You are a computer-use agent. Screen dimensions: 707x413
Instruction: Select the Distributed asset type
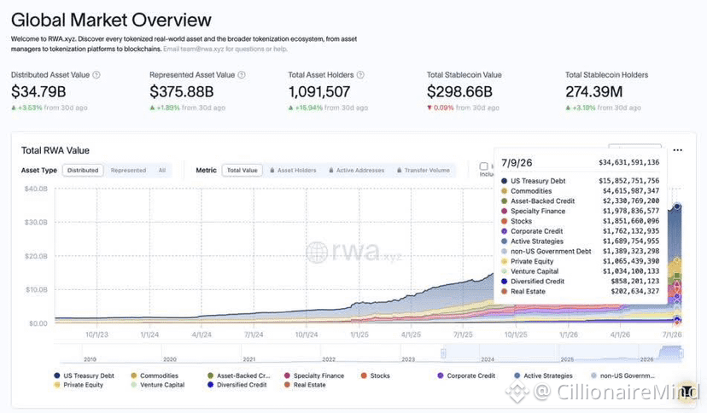[83, 171]
